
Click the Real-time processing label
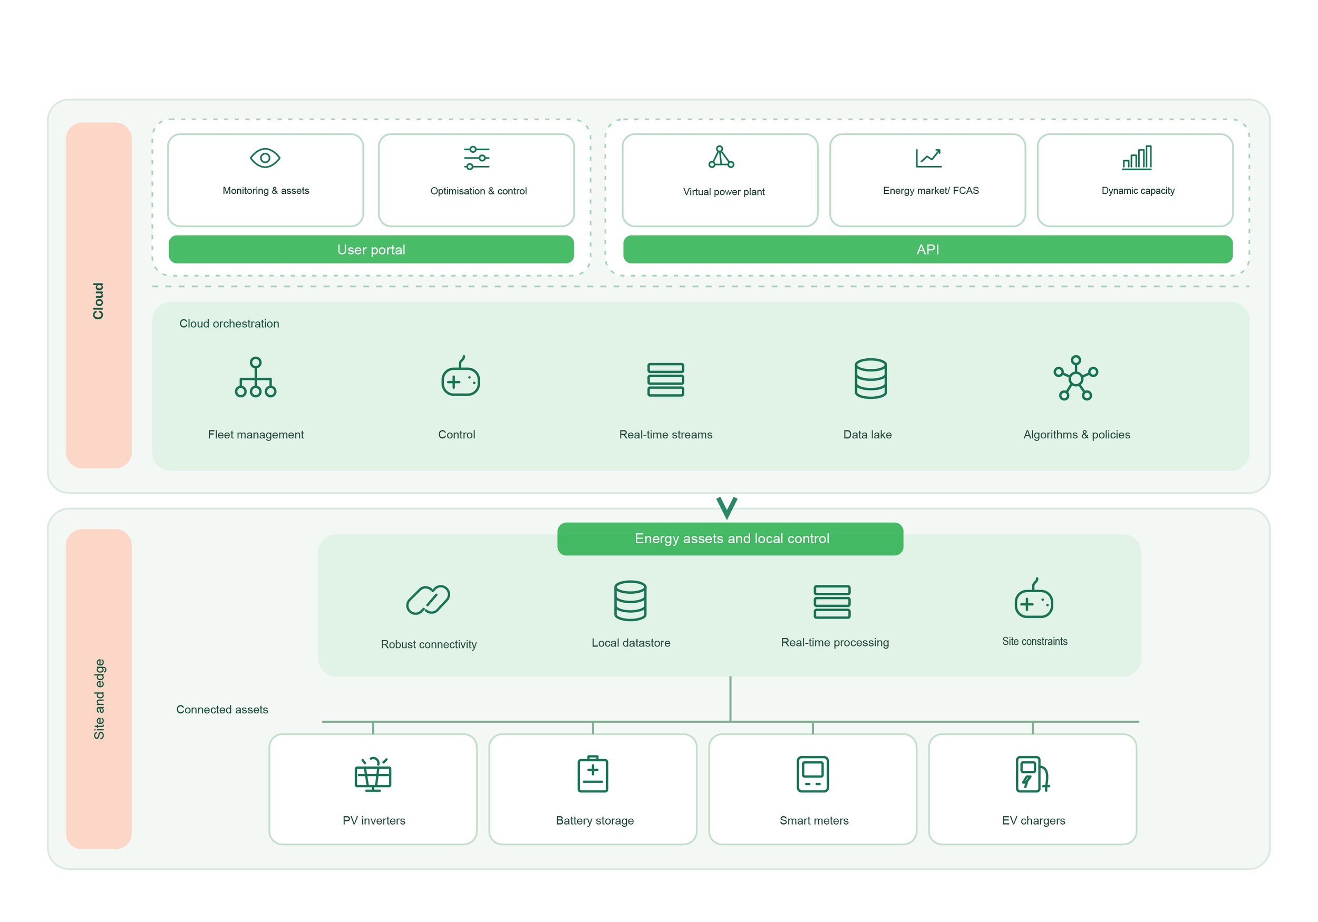point(835,643)
